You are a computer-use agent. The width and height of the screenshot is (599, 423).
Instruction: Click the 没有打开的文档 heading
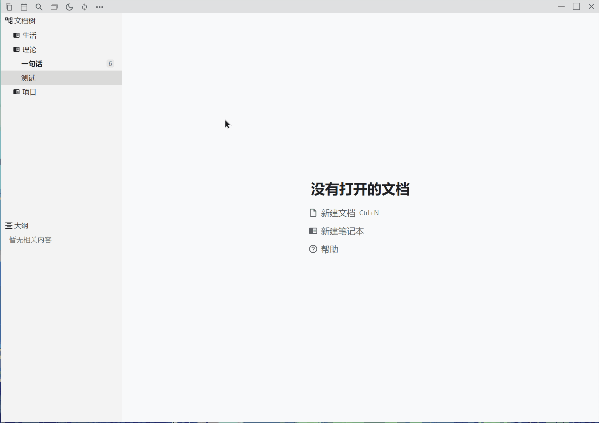click(360, 189)
